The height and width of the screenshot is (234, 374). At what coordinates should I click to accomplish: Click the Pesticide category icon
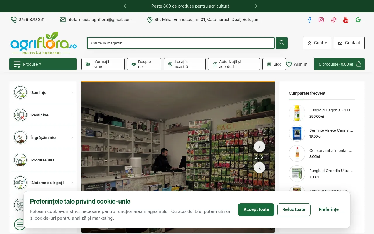tap(20, 115)
